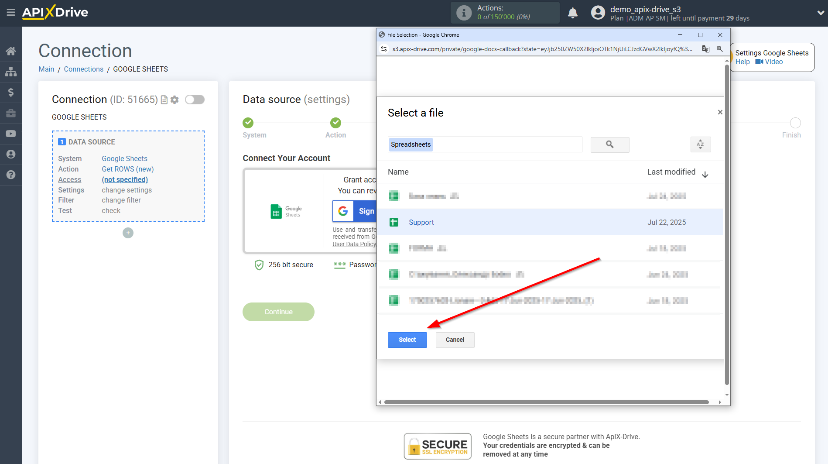Open the help question sidebar icon
Image resolution: width=828 pixels, height=464 pixels.
point(11,175)
